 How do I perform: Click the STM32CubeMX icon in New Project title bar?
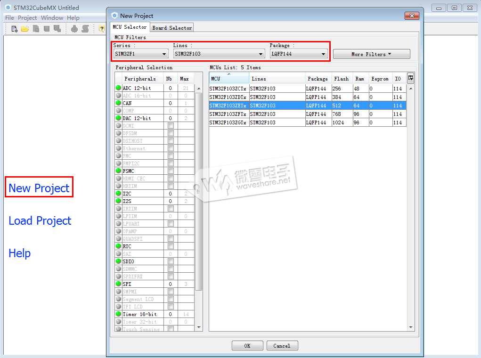pos(115,16)
